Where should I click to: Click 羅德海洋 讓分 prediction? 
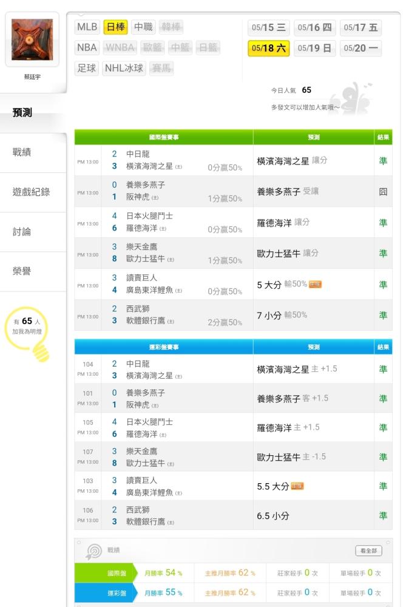click(283, 223)
